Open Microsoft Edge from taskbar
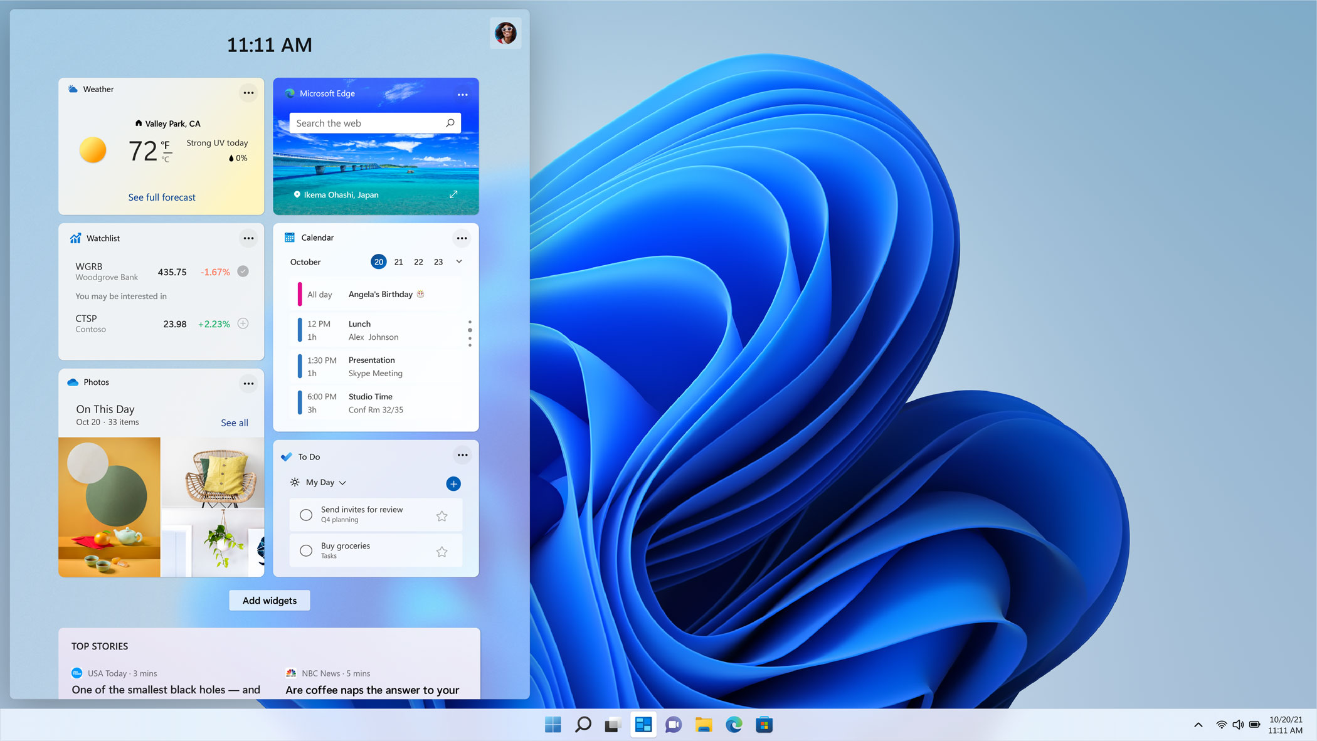 [734, 724]
